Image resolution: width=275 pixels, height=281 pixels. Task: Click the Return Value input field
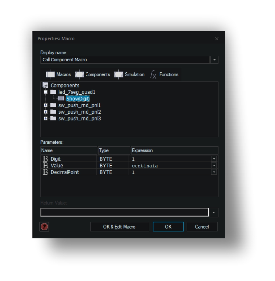125,212
